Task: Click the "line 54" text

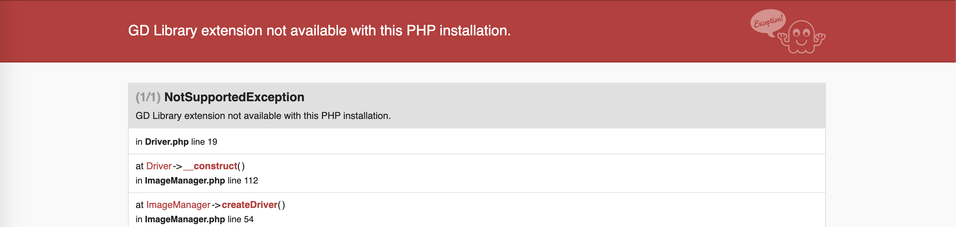Action: [x=241, y=219]
